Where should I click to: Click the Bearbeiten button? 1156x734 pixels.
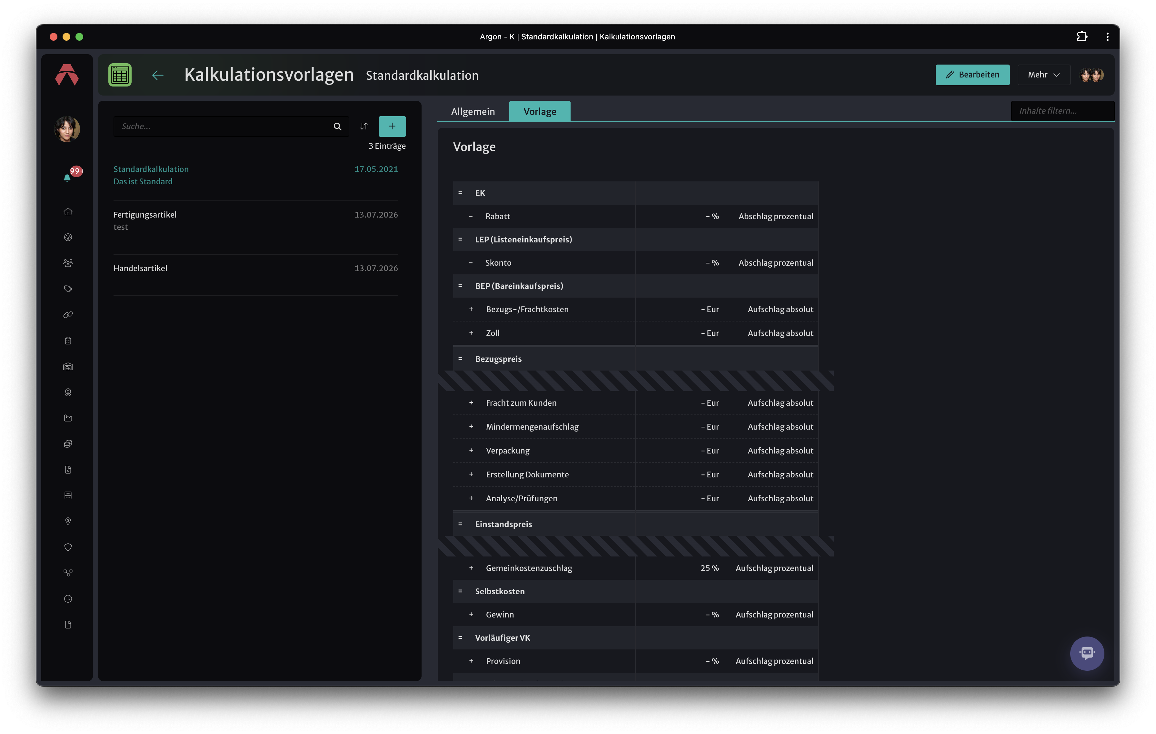[972, 75]
